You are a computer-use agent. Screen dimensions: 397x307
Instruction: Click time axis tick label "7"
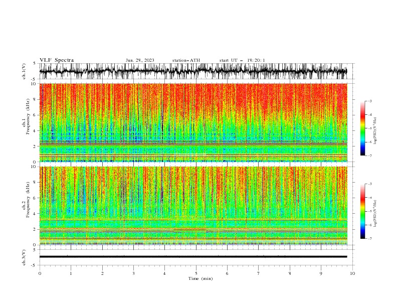point(259,273)
